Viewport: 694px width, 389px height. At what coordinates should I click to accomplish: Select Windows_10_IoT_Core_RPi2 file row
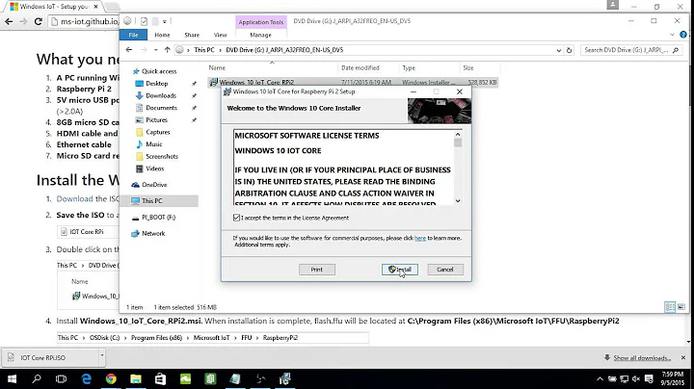(353, 82)
